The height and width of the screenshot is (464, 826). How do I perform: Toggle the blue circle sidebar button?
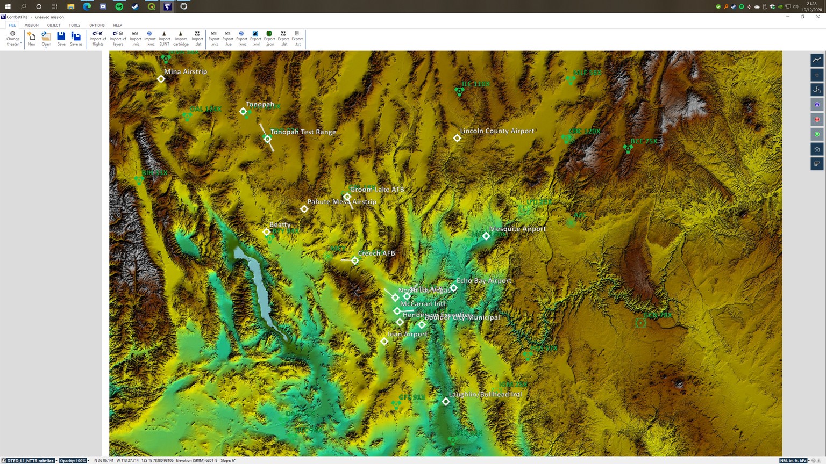point(817,105)
